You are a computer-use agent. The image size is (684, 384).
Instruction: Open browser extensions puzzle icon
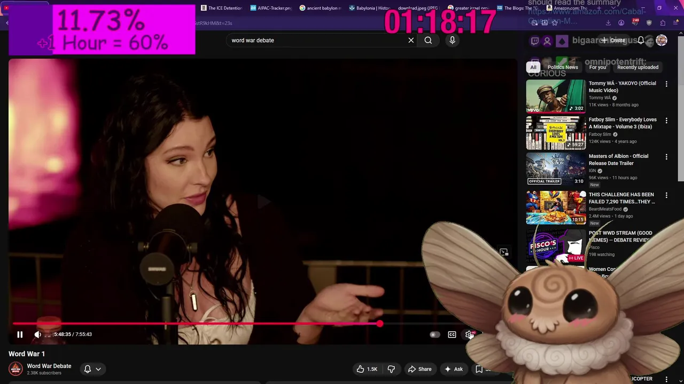[663, 23]
